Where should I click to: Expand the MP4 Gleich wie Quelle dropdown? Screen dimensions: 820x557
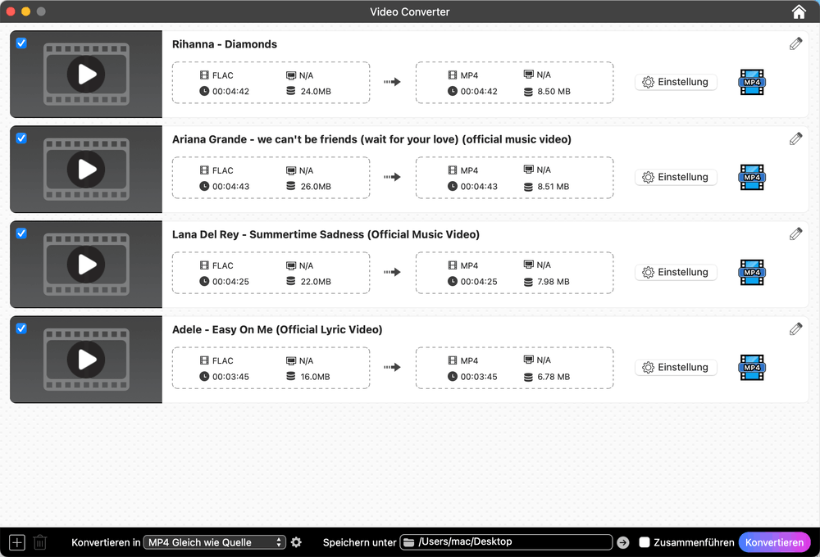click(x=214, y=542)
